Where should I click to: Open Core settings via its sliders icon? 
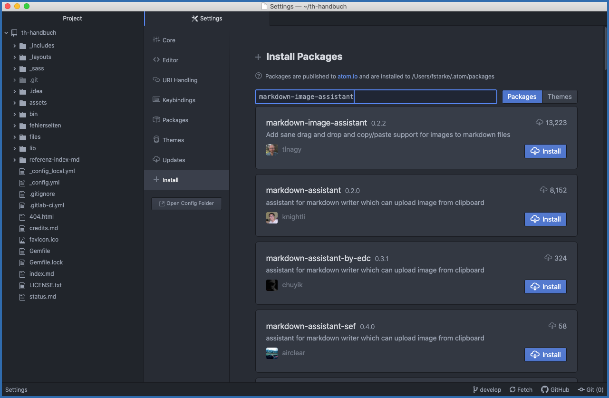tap(156, 40)
